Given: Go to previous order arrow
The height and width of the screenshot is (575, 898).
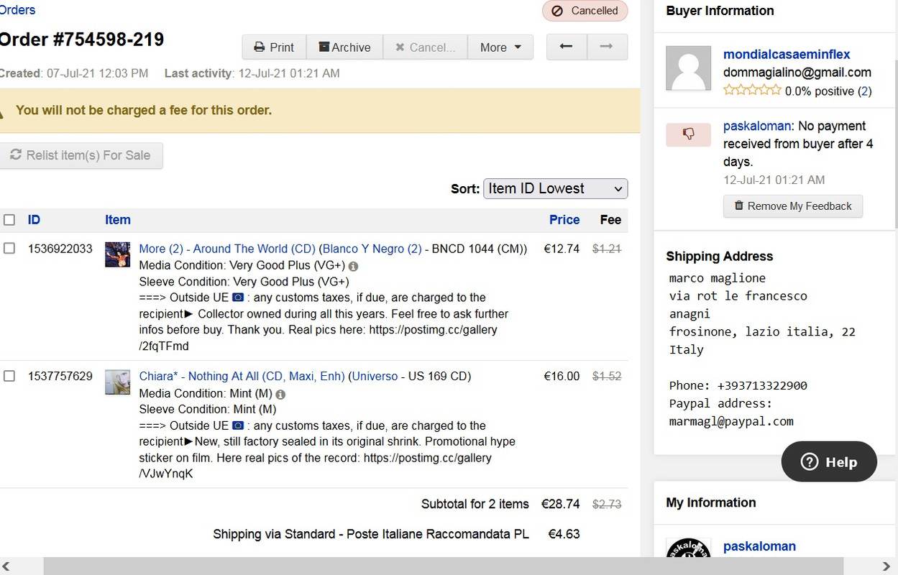Looking at the screenshot, I should 567,47.
